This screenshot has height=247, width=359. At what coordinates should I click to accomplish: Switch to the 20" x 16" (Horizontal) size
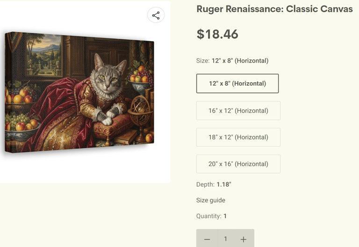tap(238, 164)
